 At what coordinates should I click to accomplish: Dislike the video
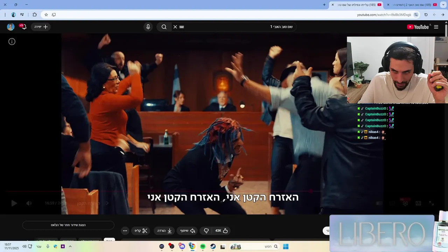206,231
